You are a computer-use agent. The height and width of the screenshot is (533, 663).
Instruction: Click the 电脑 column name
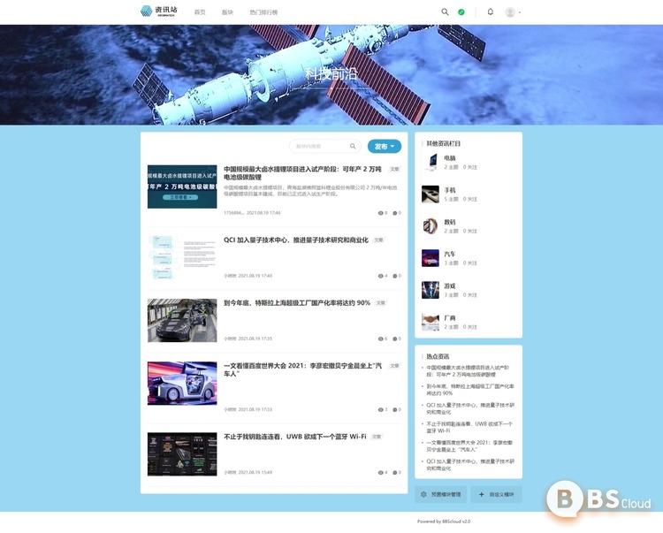point(450,158)
